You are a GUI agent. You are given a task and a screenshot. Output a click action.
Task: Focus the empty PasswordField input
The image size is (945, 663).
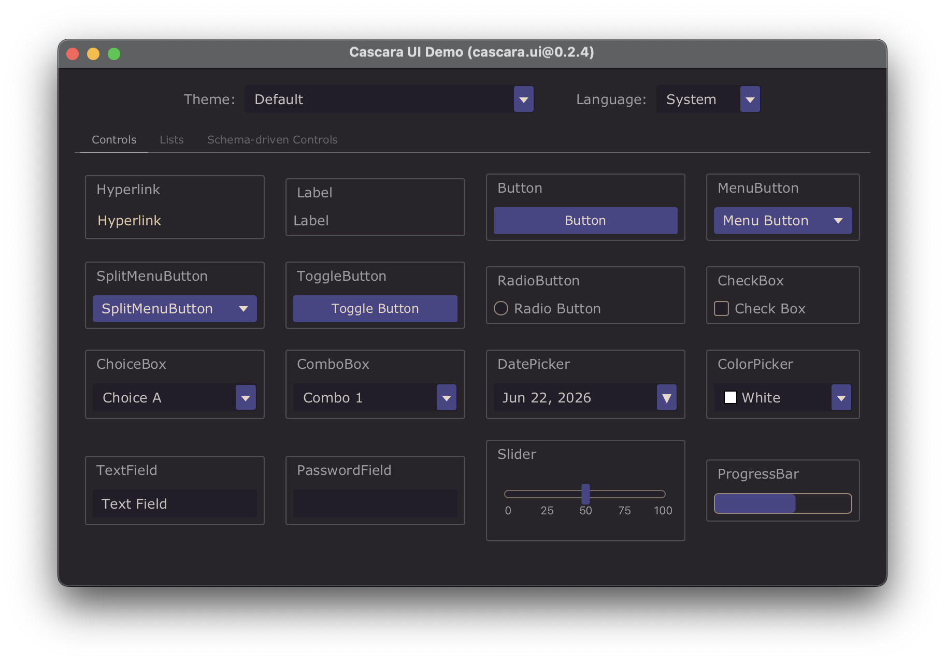[375, 503]
